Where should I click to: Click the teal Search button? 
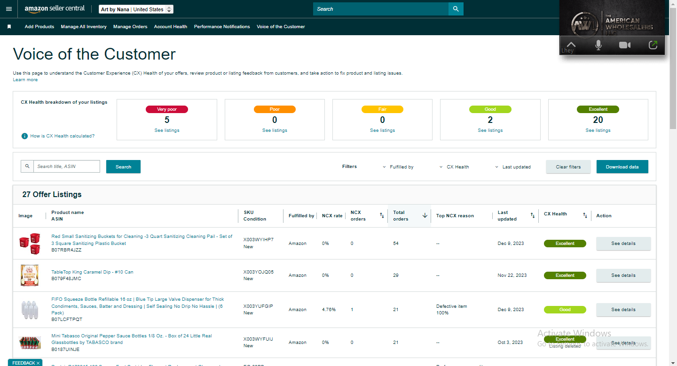click(123, 167)
